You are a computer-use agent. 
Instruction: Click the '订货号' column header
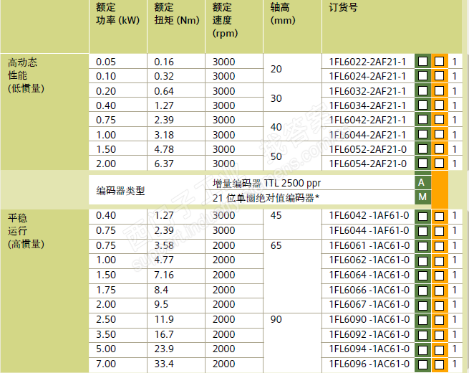coord(343,7)
